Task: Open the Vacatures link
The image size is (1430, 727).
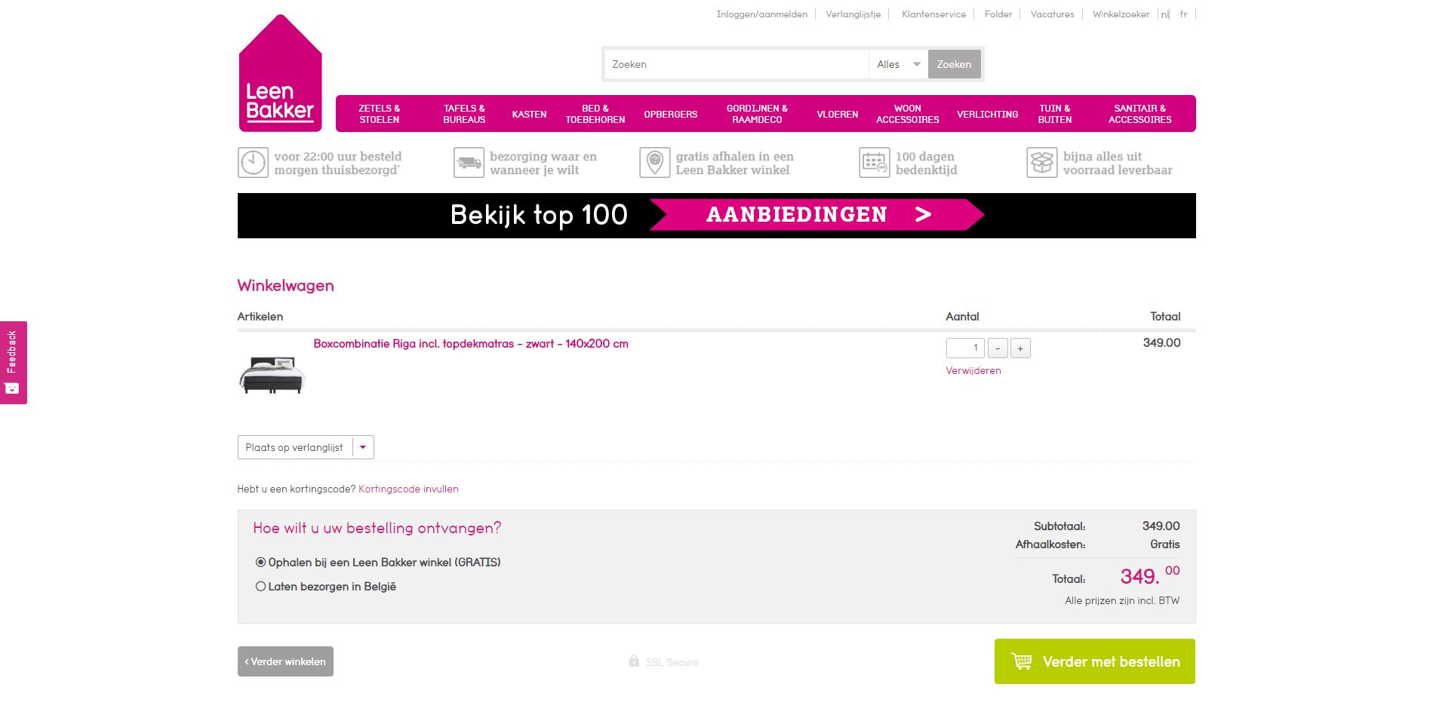Action: coord(1053,14)
